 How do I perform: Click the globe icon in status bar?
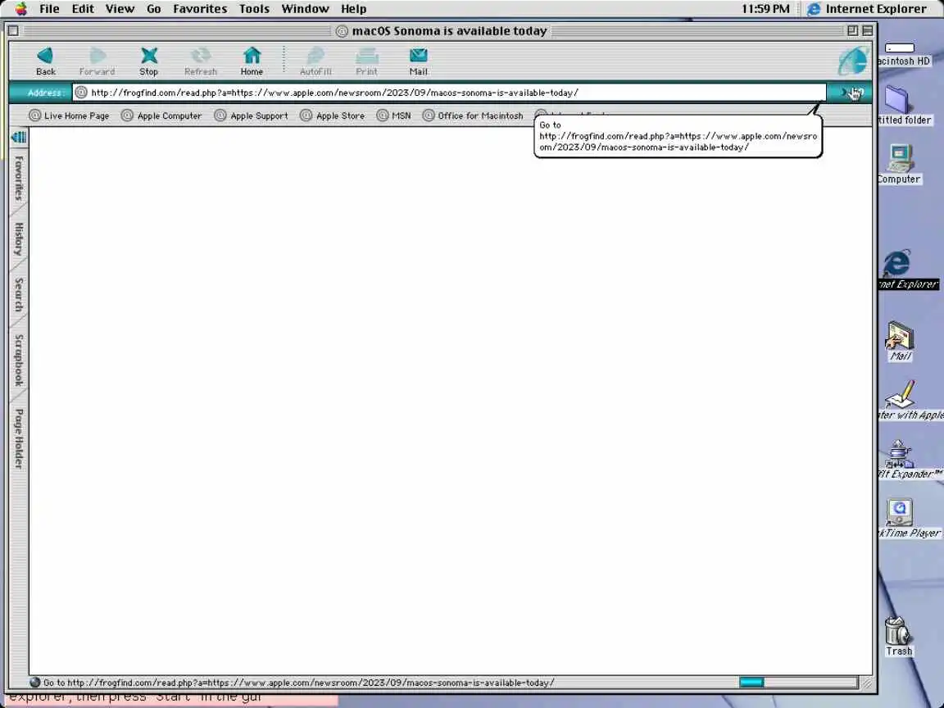(35, 682)
